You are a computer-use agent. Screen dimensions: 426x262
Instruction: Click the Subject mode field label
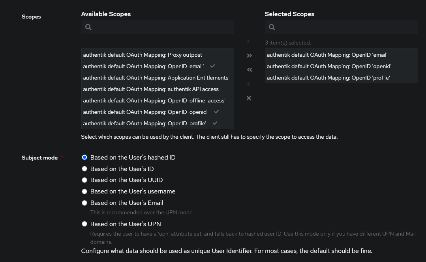coord(39,158)
